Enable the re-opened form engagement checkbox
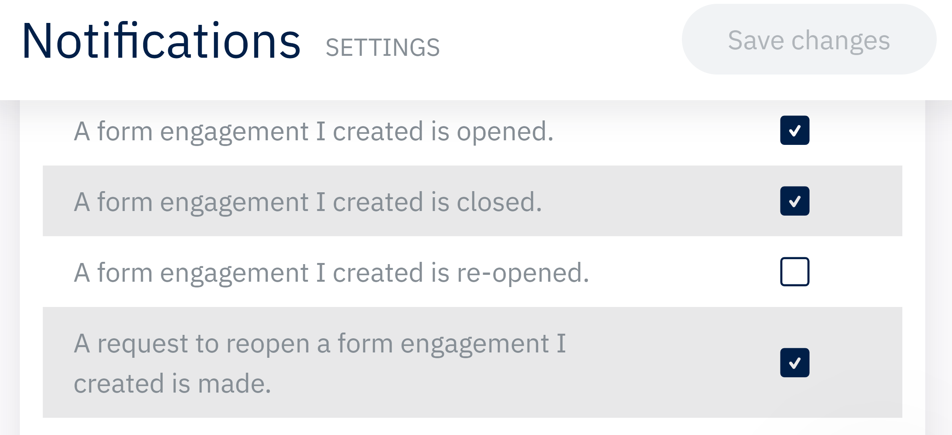This screenshot has width=952, height=435. point(795,272)
